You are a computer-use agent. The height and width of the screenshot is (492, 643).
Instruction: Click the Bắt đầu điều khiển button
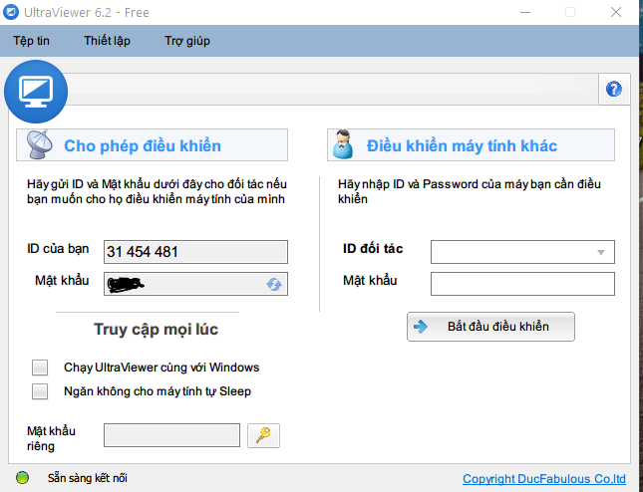pyautogui.click(x=490, y=327)
